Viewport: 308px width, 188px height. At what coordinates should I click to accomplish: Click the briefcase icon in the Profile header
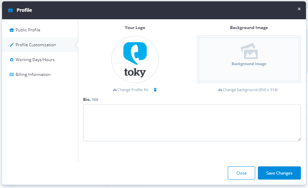coord(10,10)
